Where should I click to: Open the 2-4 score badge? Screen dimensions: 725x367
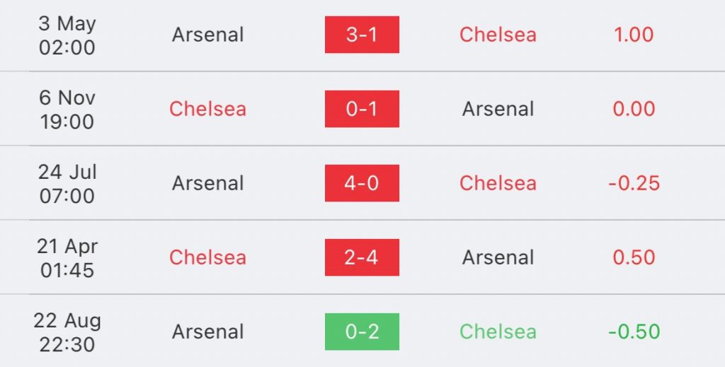pyautogui.click(x=362, y=257)
